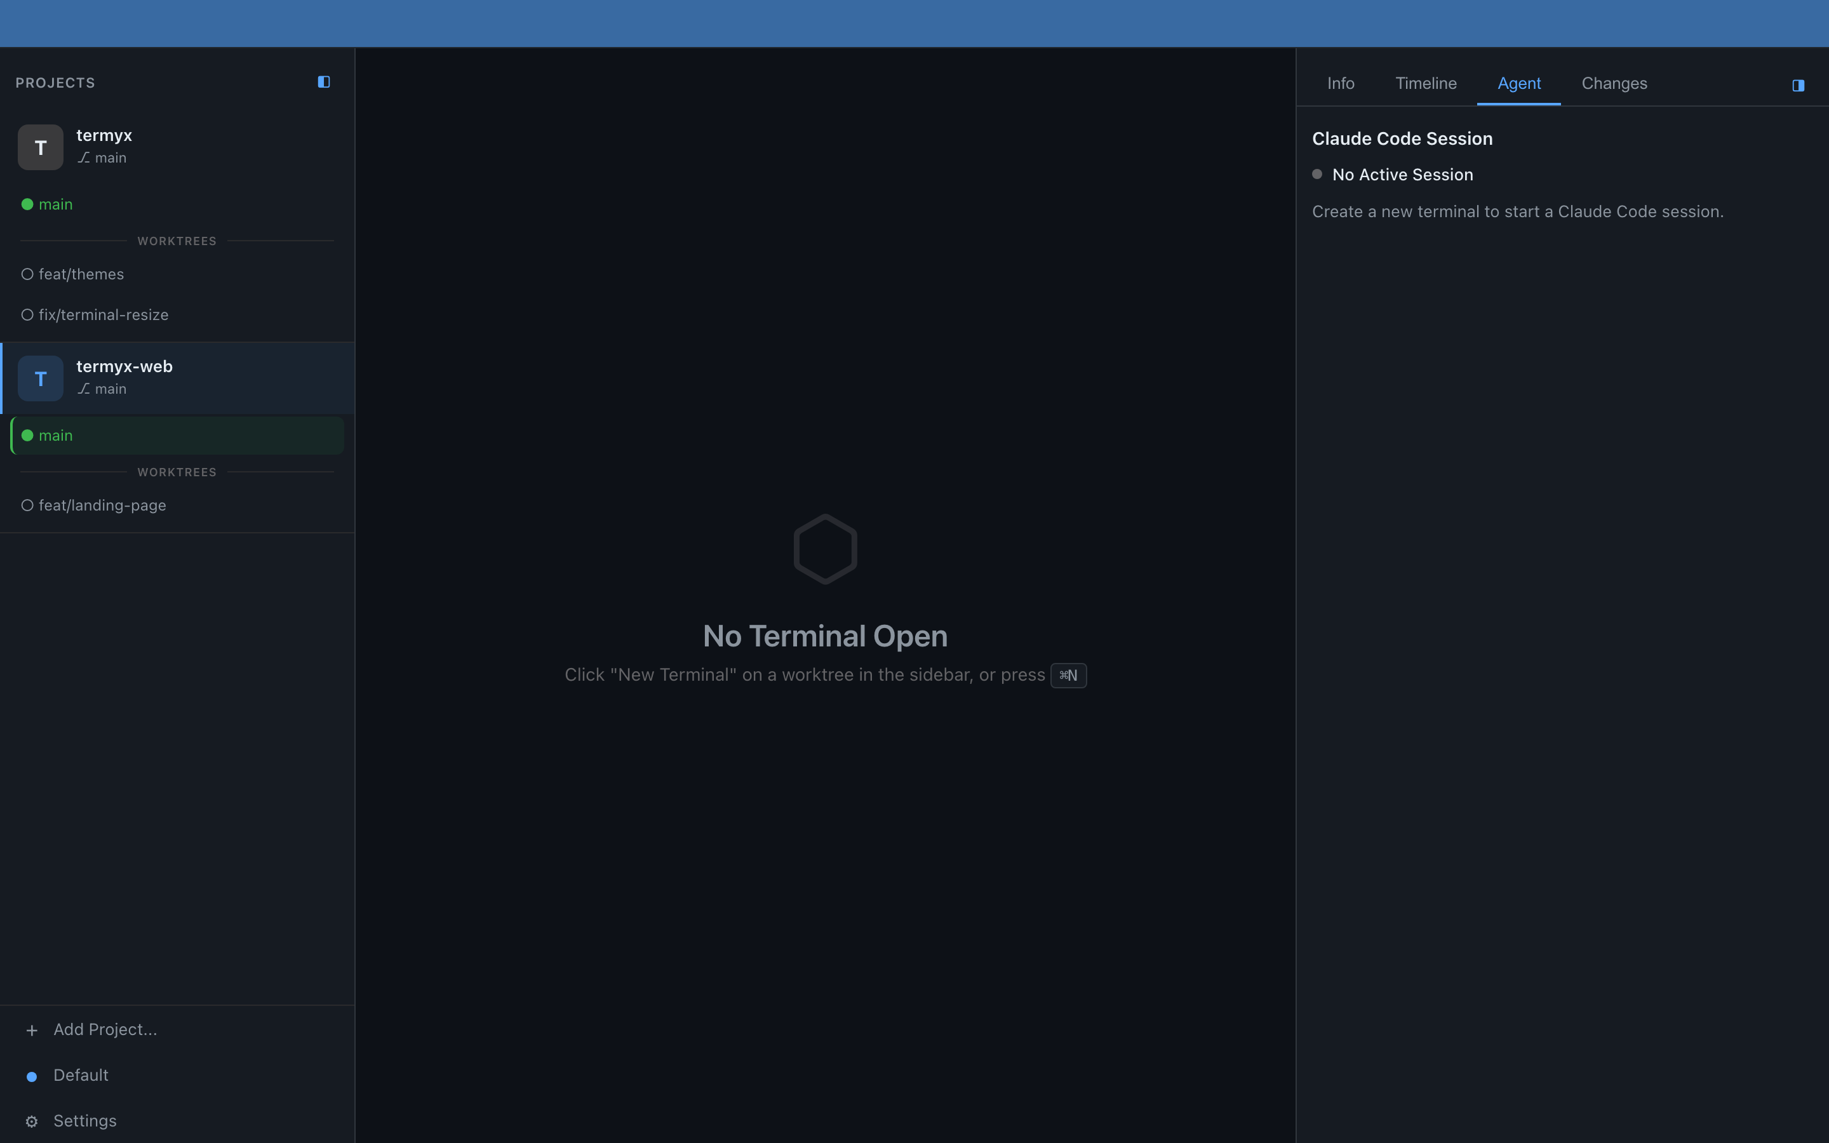Open termyx main branch entry
The image size is (1829, 1143).
tap(55, 205)
